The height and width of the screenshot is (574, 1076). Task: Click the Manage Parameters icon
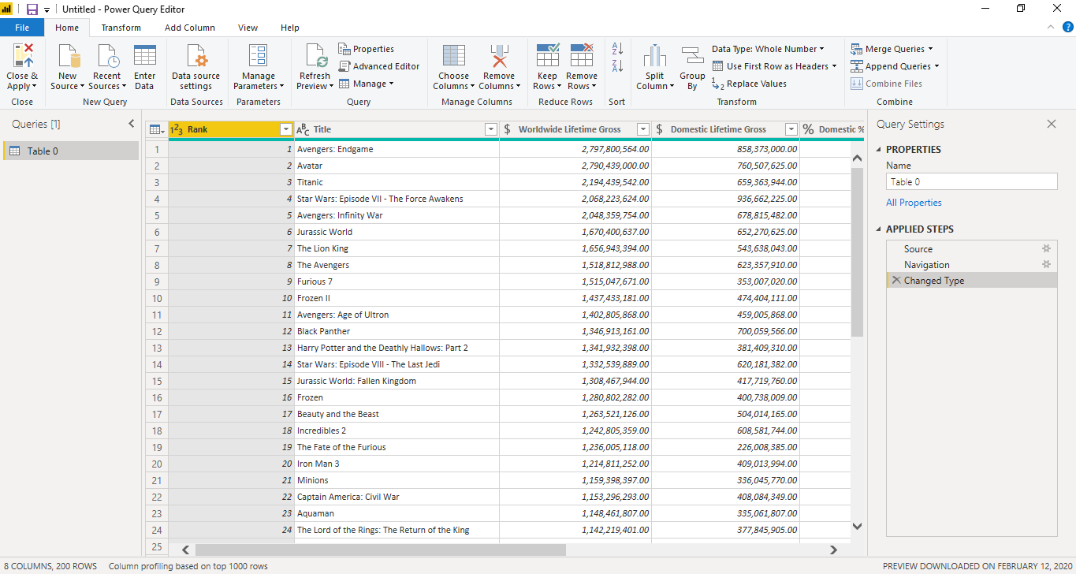(258, 56)
